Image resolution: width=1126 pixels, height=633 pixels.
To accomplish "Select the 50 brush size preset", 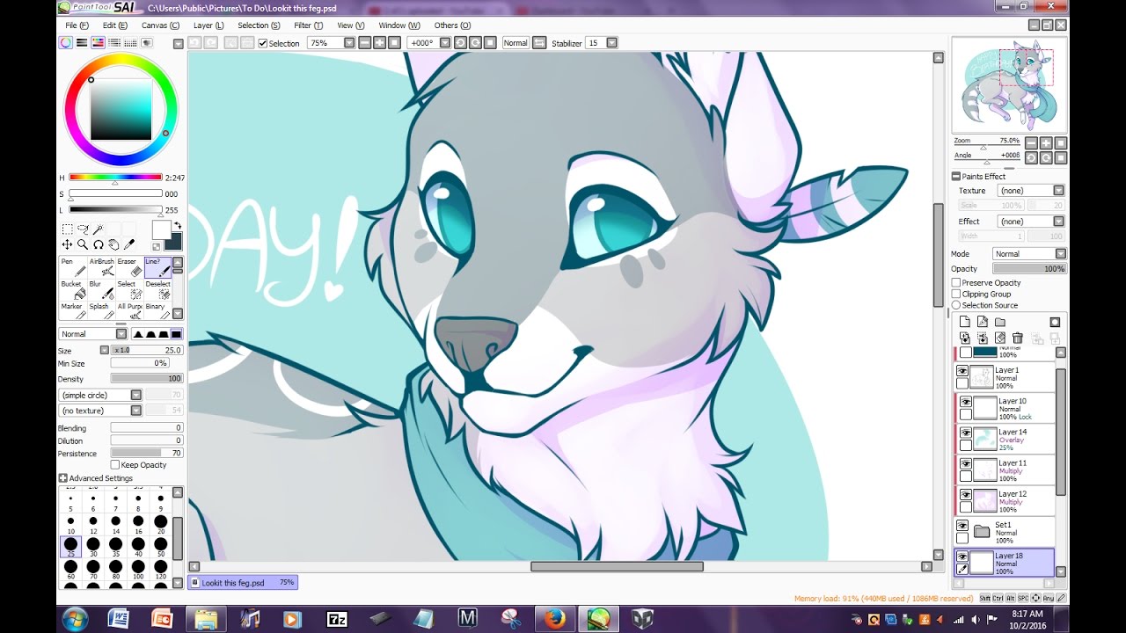I will click(x=160, y=548).
